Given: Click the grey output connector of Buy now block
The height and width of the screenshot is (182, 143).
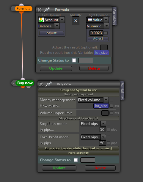Looking at the screenshot, I should pos(29,87).
